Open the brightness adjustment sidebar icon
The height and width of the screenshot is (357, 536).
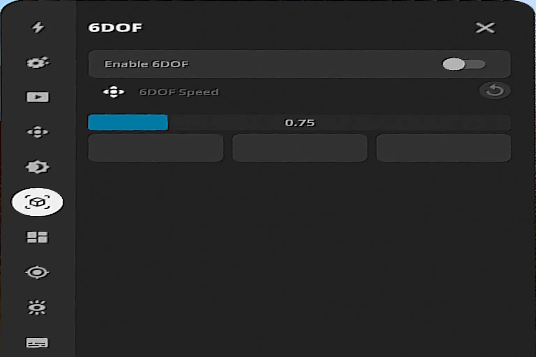[x=38, y=167]
